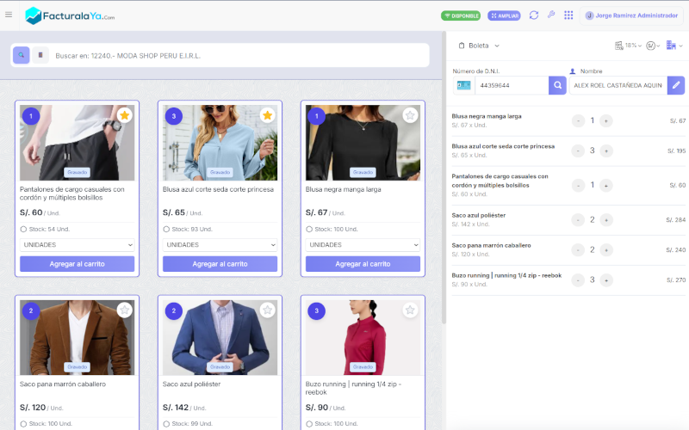The image size is (689, 430).
Task: Click the S/. 284 Saco azul total
Action: tap(675, 220)
